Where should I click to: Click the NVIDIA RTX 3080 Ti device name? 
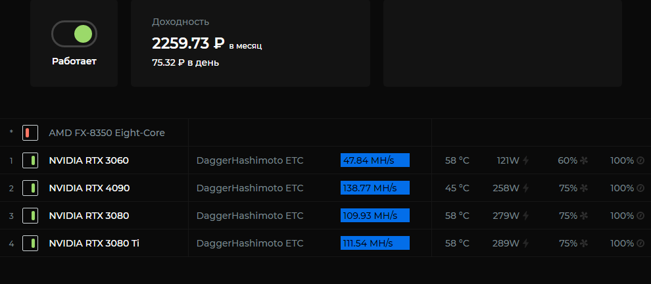tap(94, 243)
